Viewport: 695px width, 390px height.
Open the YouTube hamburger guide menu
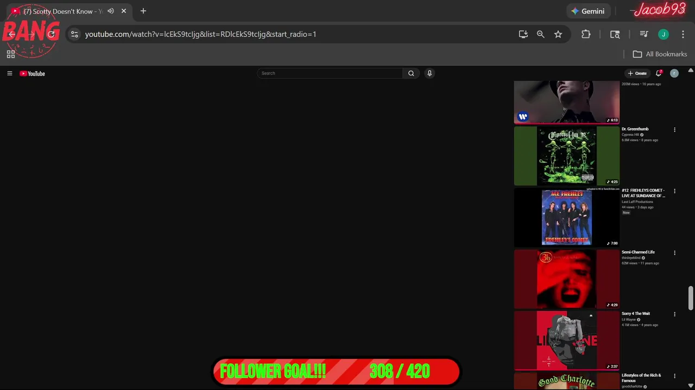click(9, 73)
